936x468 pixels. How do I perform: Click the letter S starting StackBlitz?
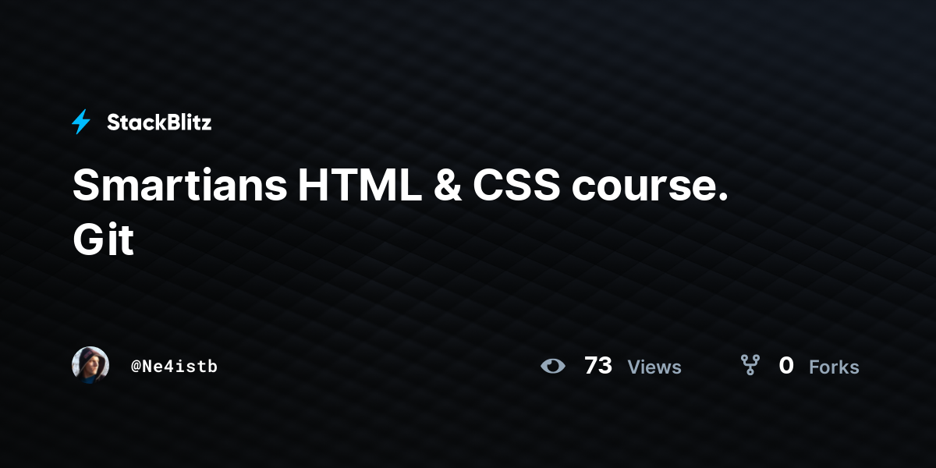(113, 122)
